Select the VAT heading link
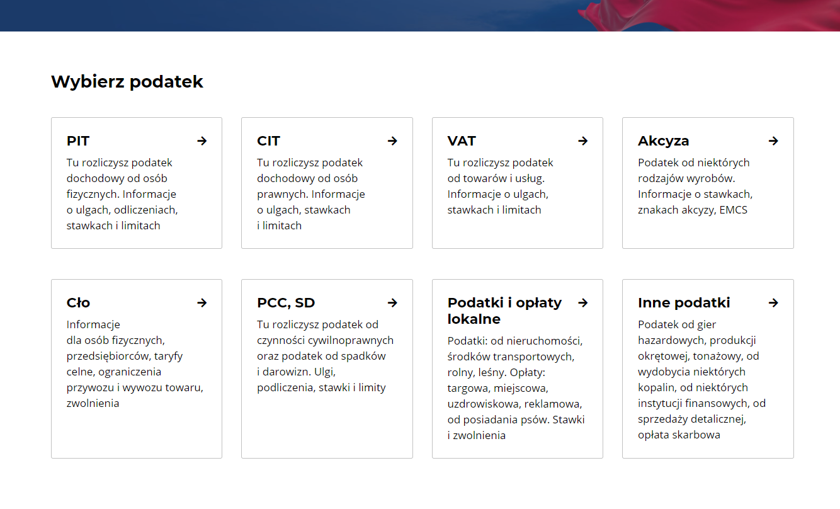Viewport: 840px width, 509px height. 462,141
